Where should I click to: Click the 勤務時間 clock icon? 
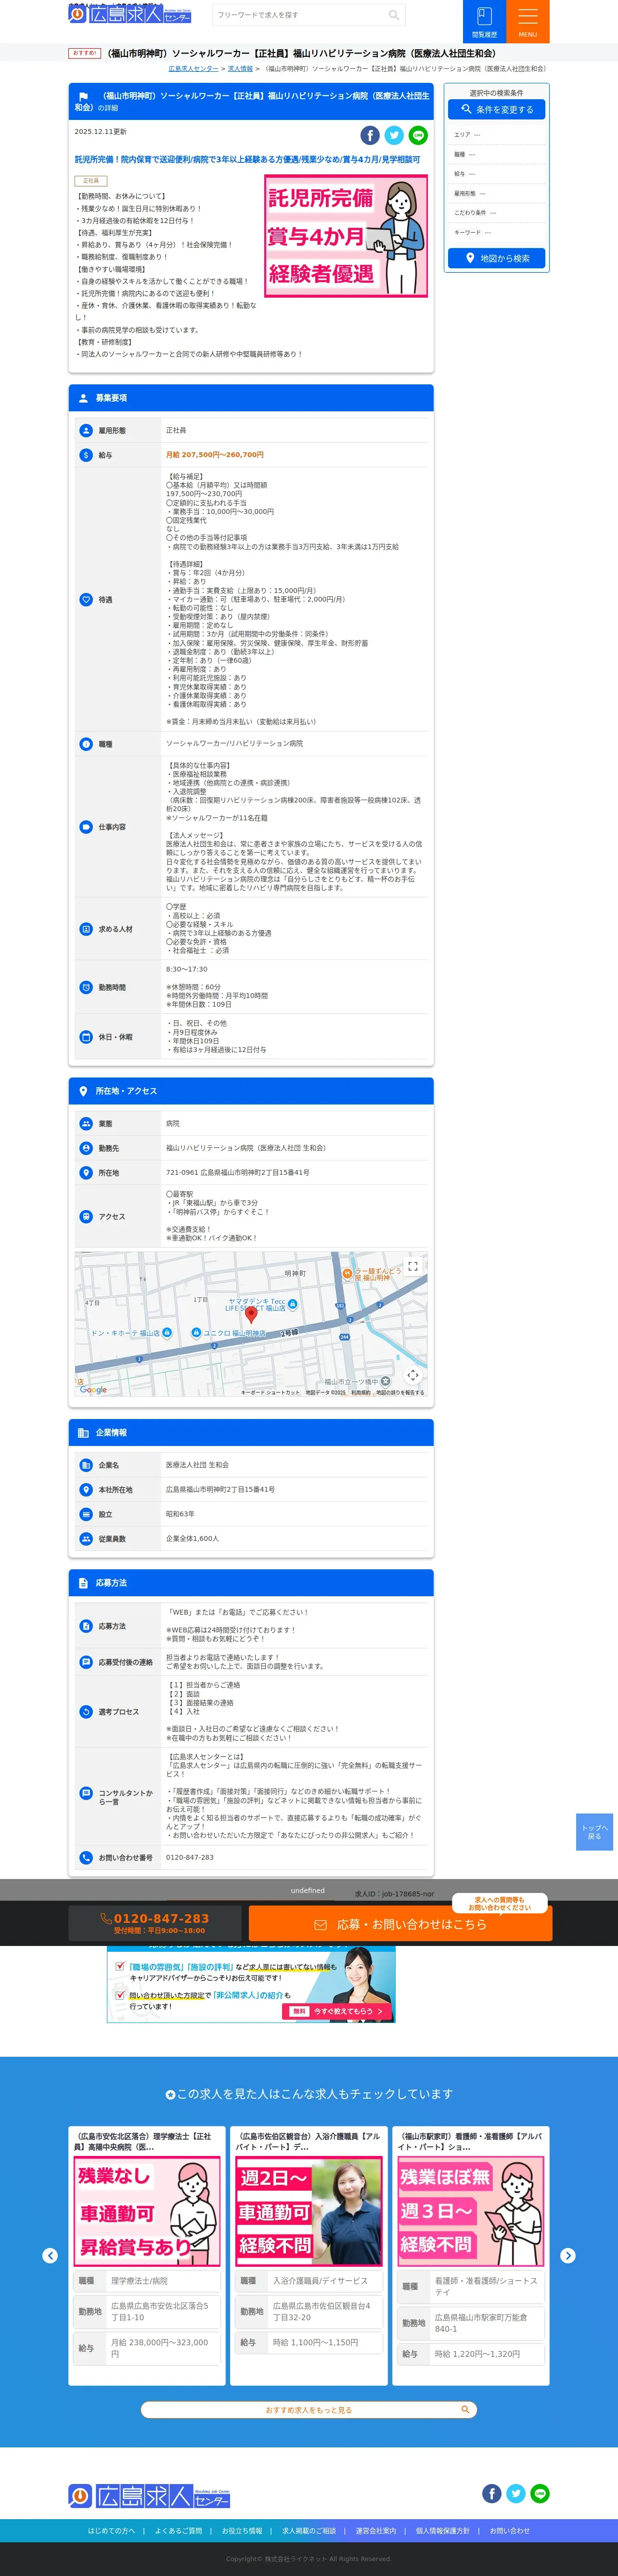click(86, 987)
